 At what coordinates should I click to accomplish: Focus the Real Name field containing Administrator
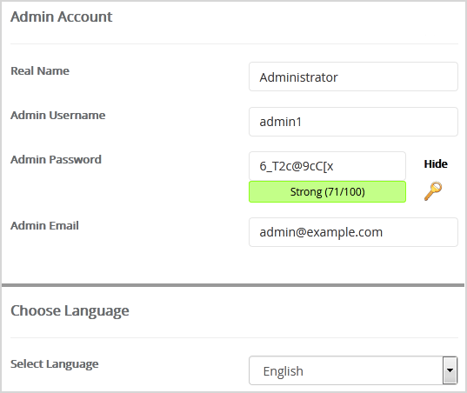(x=353, y=77)
